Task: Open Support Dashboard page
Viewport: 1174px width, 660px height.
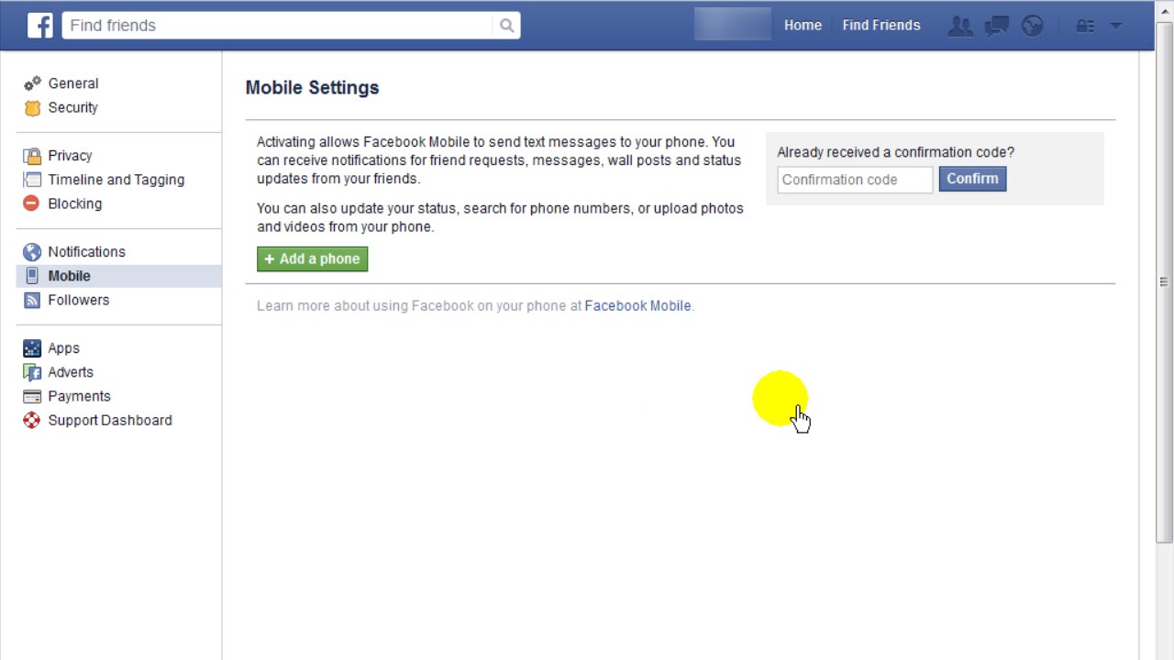Action: click(110, 421)
